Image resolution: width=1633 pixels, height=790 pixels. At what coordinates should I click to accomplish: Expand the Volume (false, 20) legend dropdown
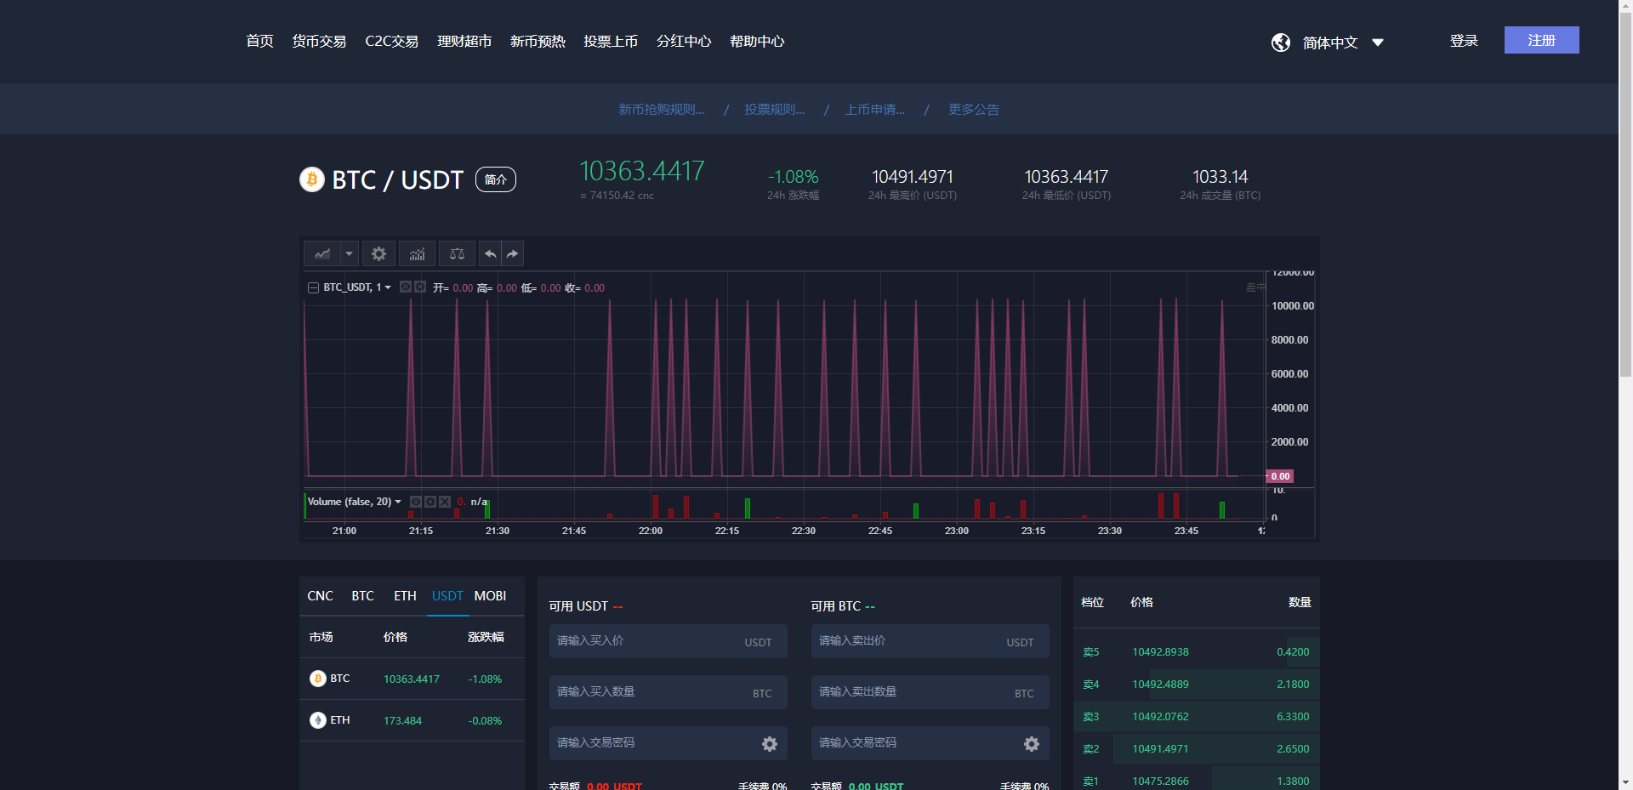398,502
